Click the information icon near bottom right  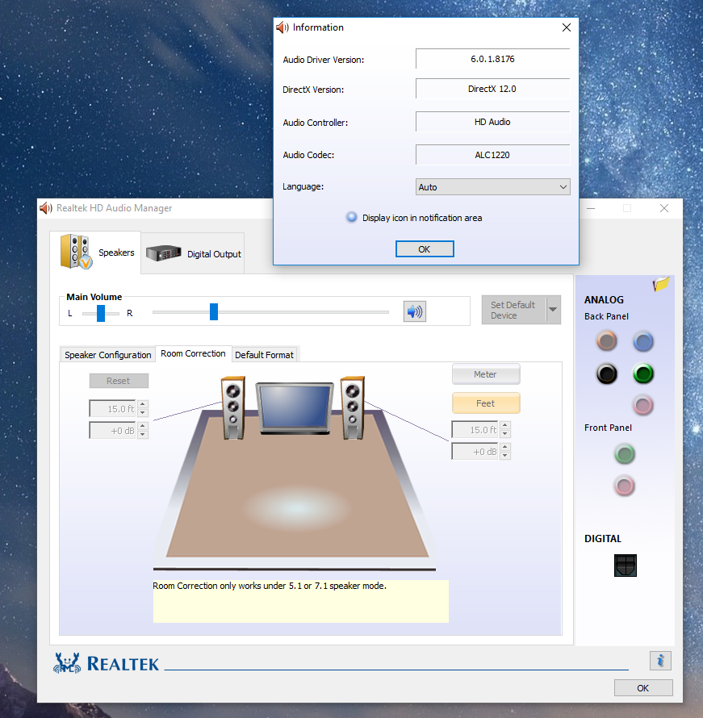[660, 661]
